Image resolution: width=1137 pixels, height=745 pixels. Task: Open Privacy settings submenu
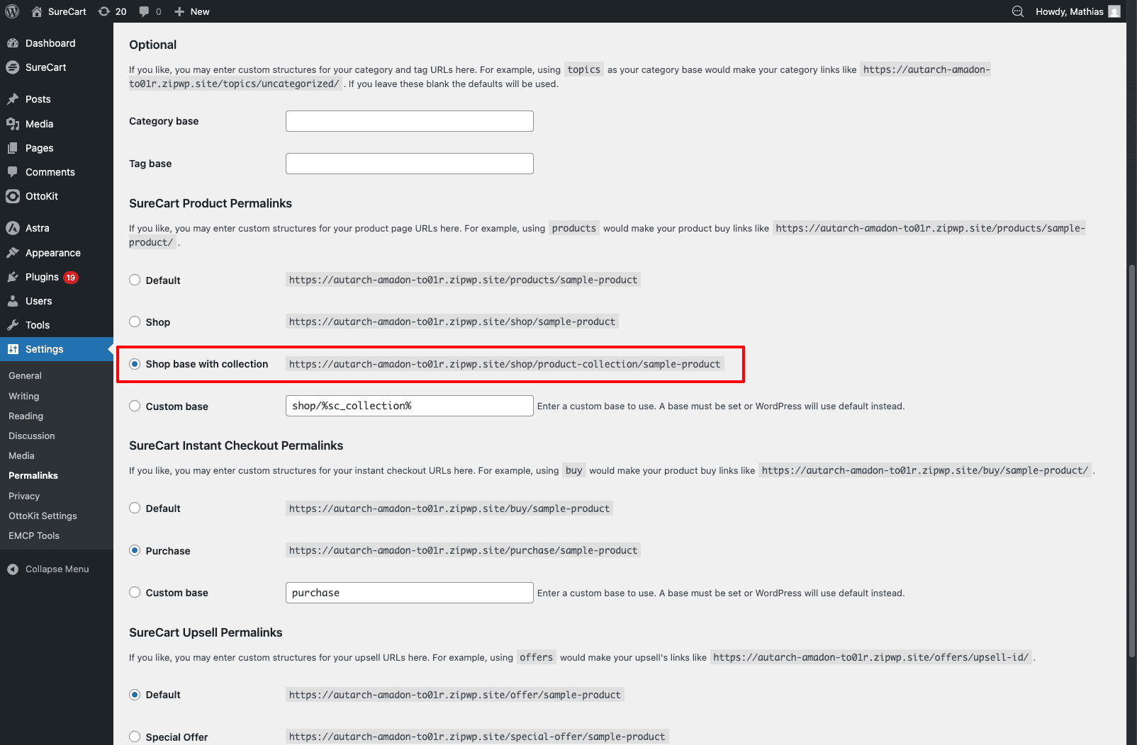click(x=24, y=496)
